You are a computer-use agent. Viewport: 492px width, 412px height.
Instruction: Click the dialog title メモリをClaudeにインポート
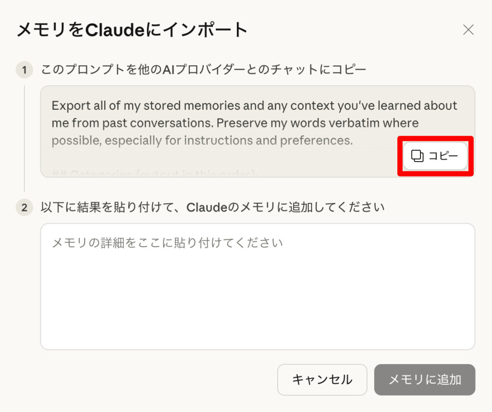132,30
